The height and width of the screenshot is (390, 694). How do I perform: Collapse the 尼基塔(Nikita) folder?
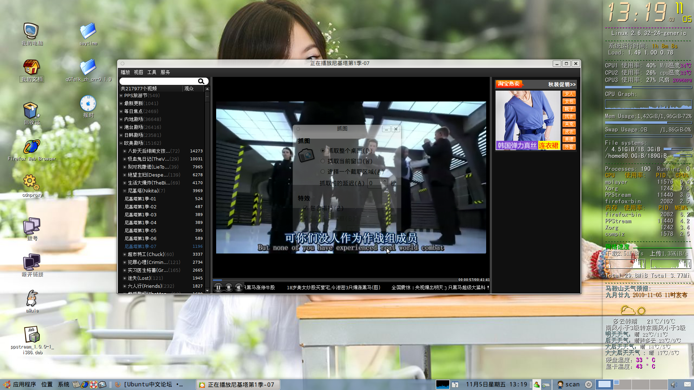[x=125, y=191]
